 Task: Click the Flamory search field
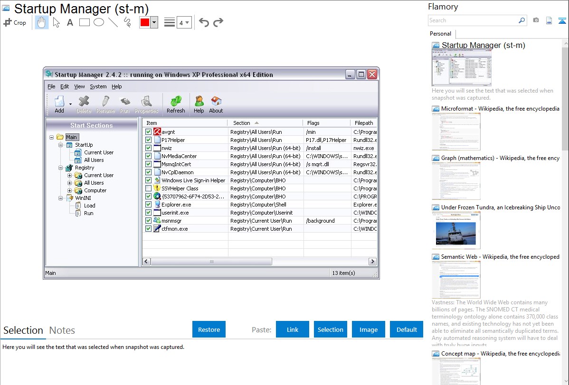point(473,20)
